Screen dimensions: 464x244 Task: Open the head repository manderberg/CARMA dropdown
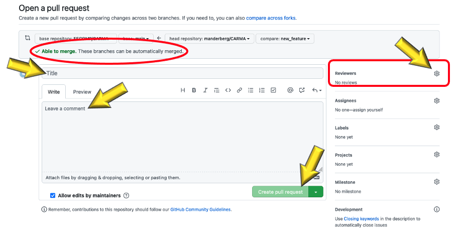[209, 39]
